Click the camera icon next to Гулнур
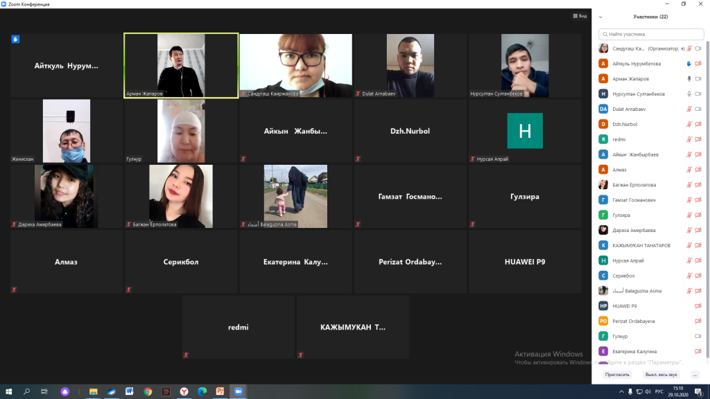This screenshot has height=399, width=710. [698, 337]
